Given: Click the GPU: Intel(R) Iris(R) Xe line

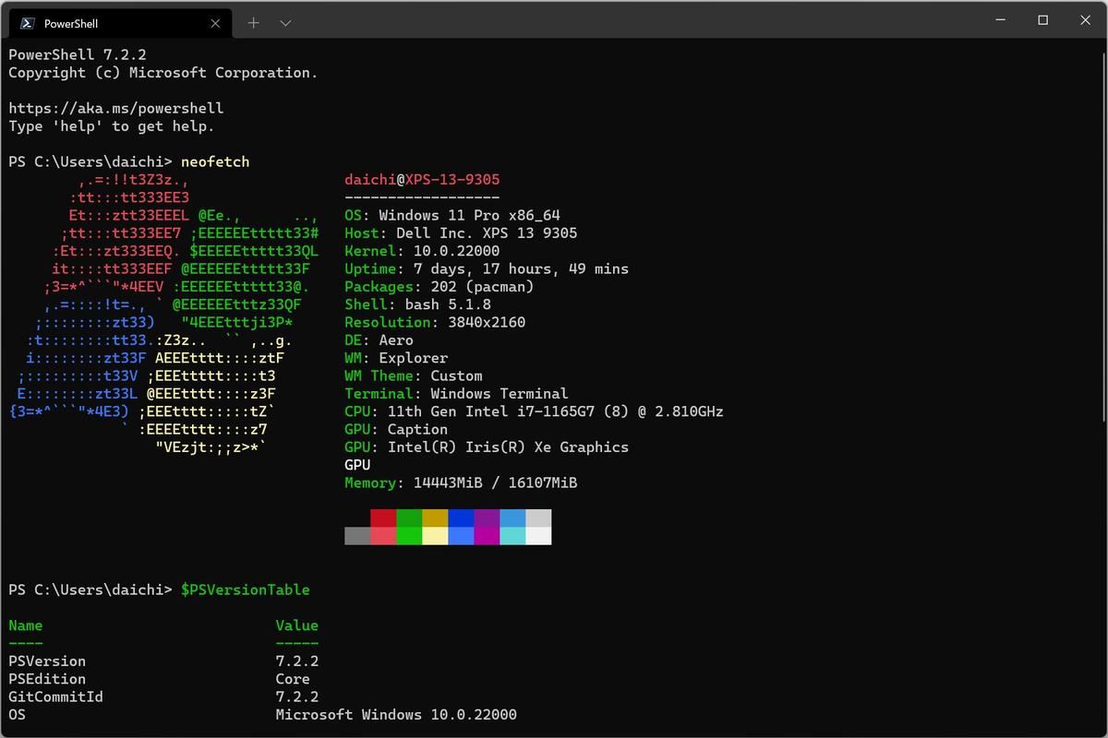Looking at the screenshot, I should pos(487,447).
